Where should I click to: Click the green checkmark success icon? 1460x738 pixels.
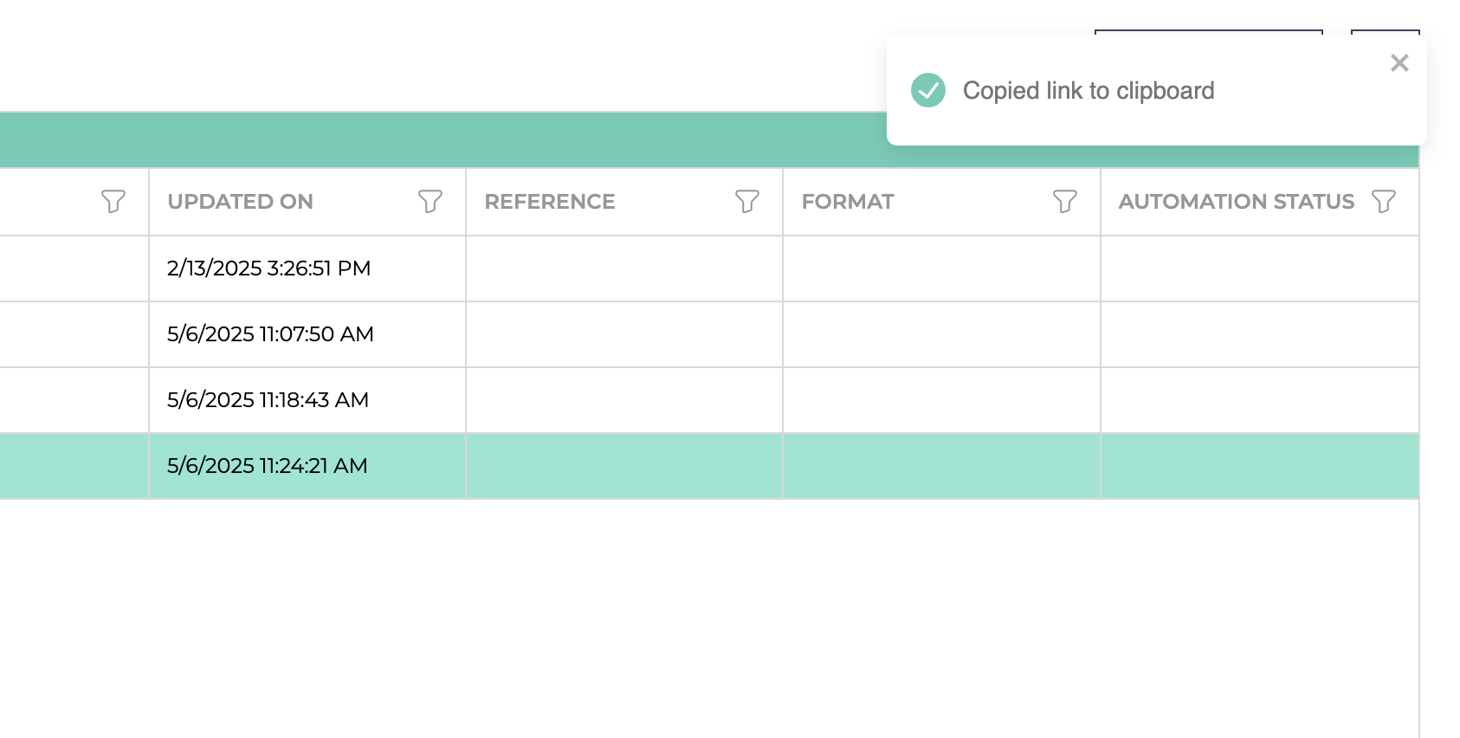pyautogui.click(x=928, y=90)
